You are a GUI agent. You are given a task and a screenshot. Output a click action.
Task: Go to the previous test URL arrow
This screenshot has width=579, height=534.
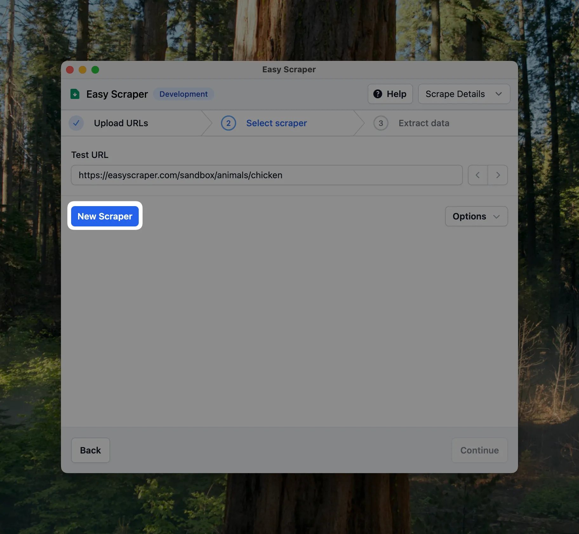(x=478, y=175)
